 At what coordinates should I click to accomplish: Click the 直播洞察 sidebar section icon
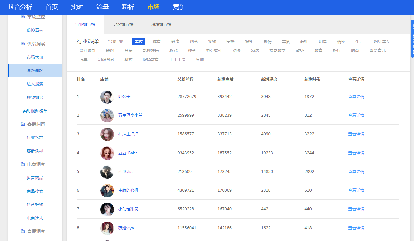[23, 231]
